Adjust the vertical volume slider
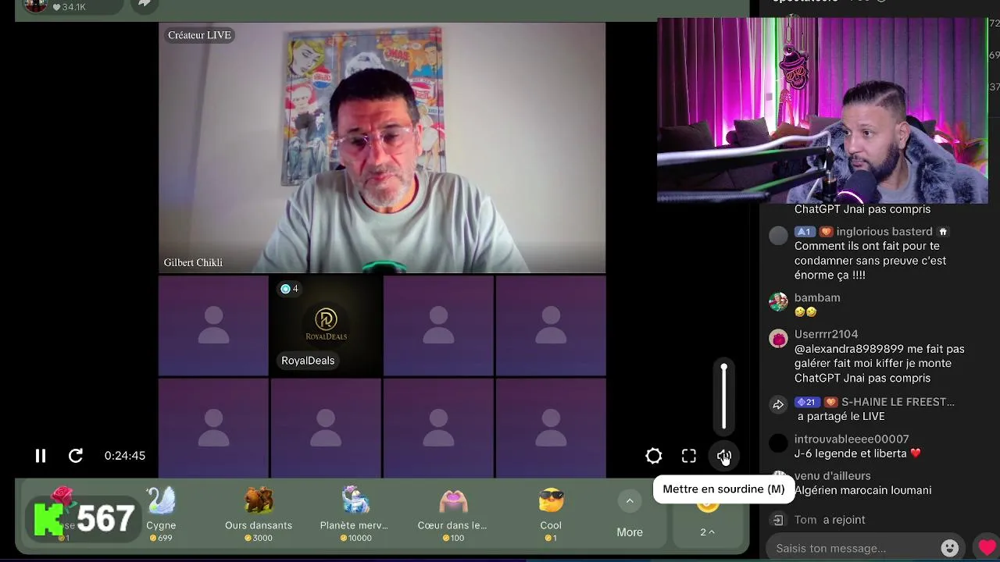The image size is (1000, 562). click(724, 397)
